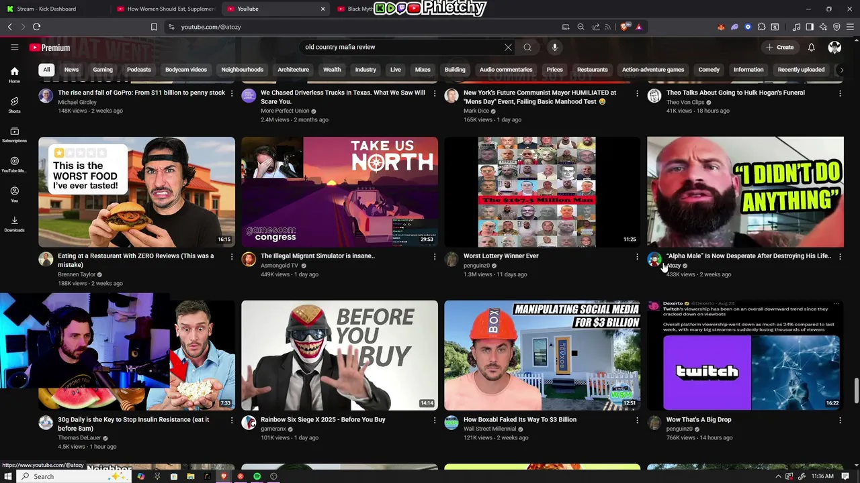860x483 pixels.
Task: Open options for Eating at ZERO Reviews video
Action: click(232, 256)
